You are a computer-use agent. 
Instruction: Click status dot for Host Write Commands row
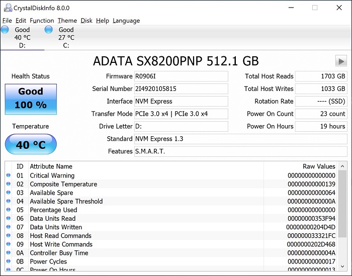click(x=9, y=244)
